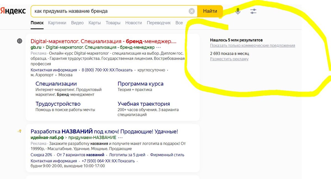
Task: Open Контактная информация in the gb.ru ad
Action: tap(54, 70)
